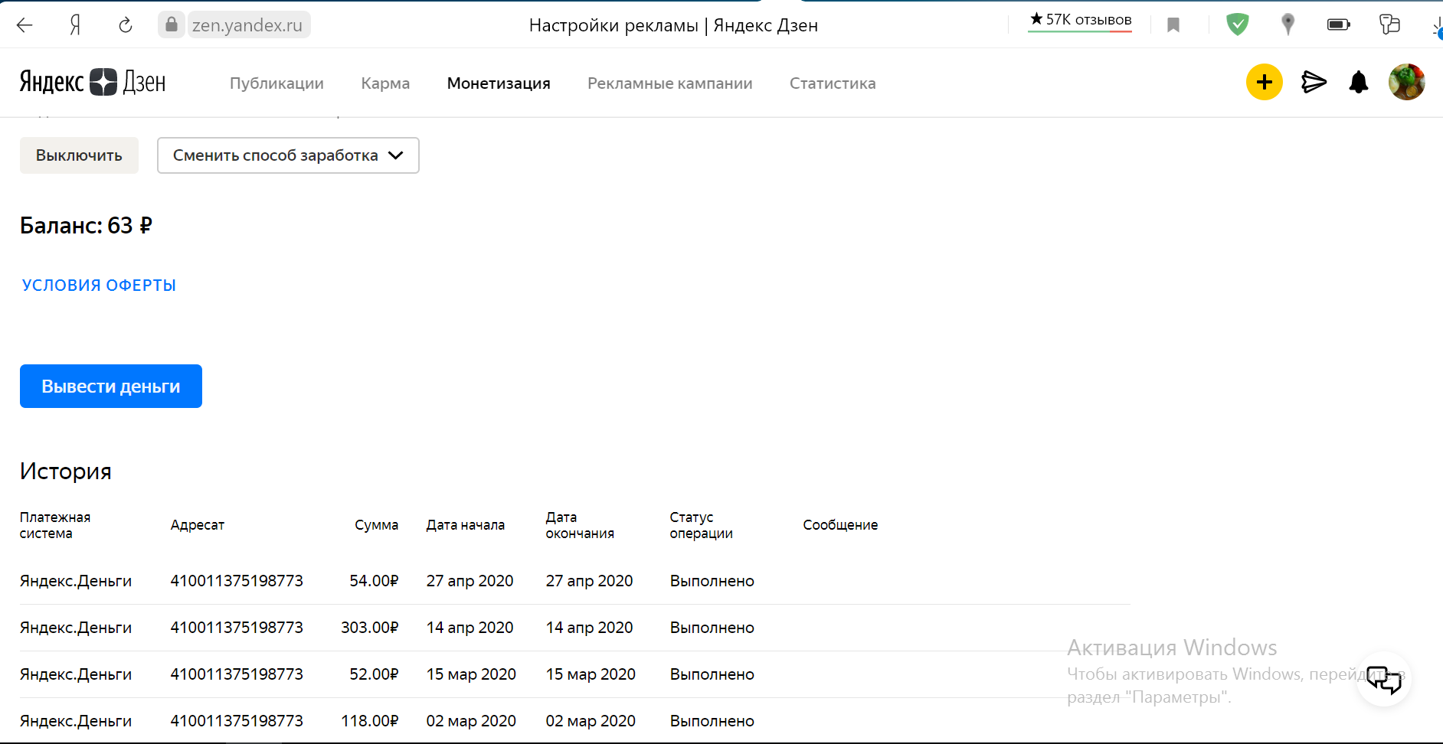Click Выполнено status in the 303.00₽ row

(712, 628)
